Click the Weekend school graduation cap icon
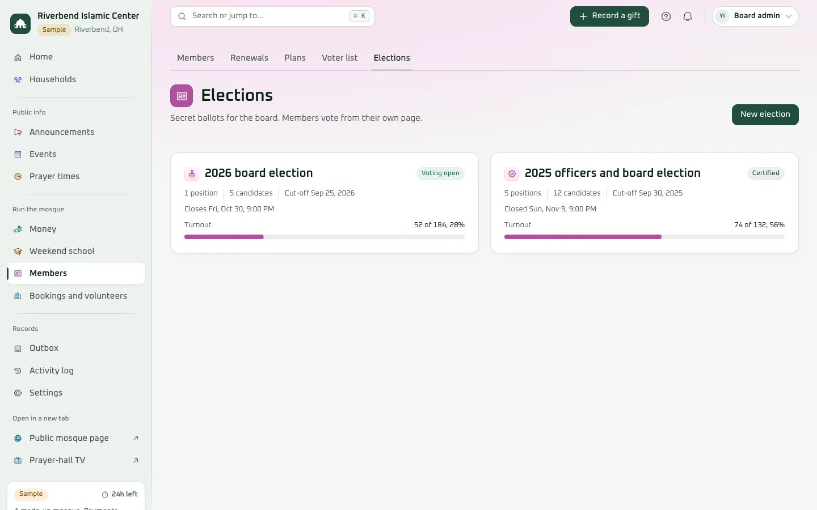The height and width of the screenshot is (510, 817). (18, 252)
